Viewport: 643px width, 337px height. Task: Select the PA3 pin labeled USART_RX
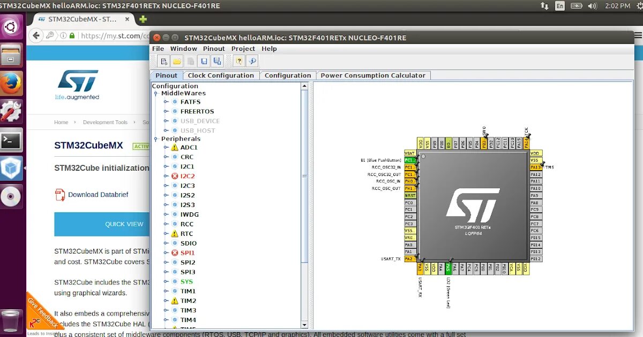pyautogui.click(x=420, y=269)
